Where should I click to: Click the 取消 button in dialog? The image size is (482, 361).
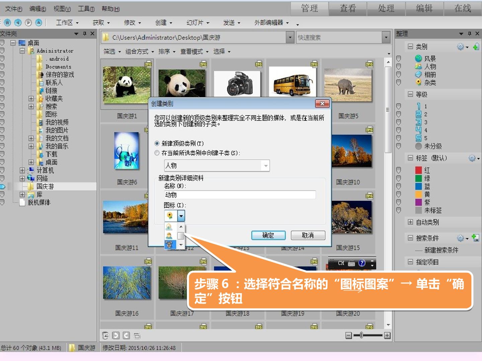pyautogui.click(x=308, y=235)
